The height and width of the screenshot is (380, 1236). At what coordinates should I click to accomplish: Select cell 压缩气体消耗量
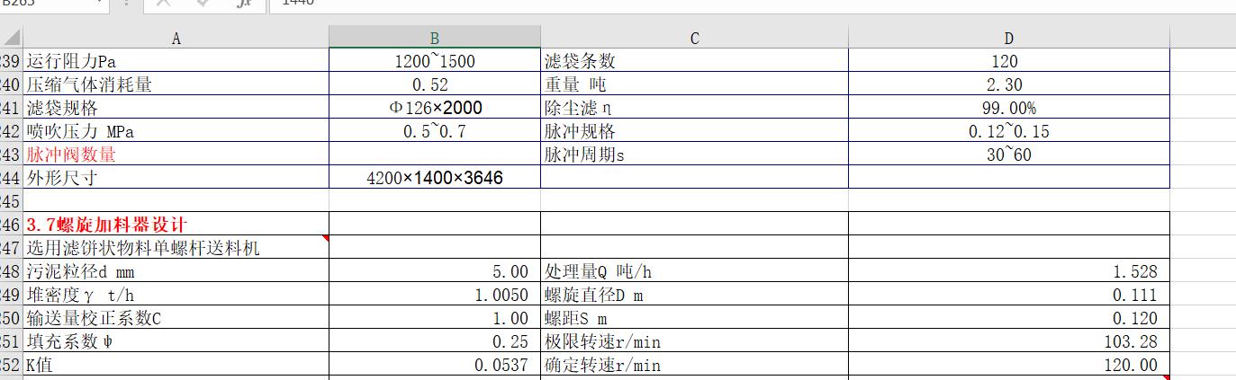point(176,84)
